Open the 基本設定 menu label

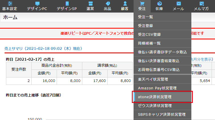[10, 9]
